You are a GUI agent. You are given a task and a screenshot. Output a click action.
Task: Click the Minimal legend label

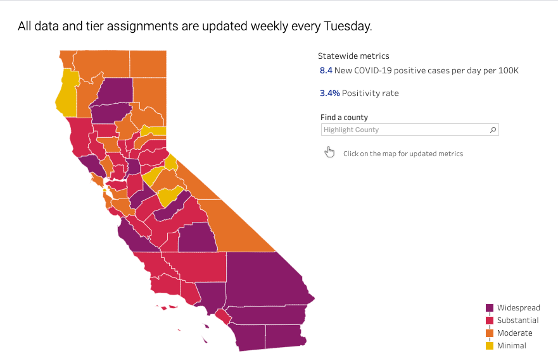[511, 346]
